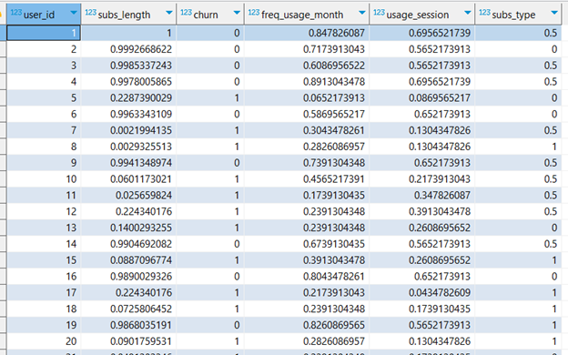This screenshot has width=568, height=355.
Task: Click subs_length cell 0.9868035191
Action: pyautogui.click(x=128, y=325)
